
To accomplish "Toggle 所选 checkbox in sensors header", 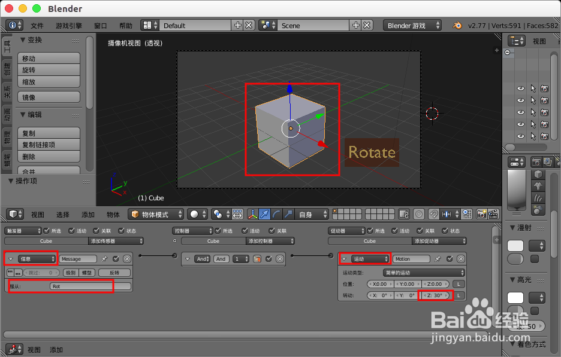I will 46,231.
